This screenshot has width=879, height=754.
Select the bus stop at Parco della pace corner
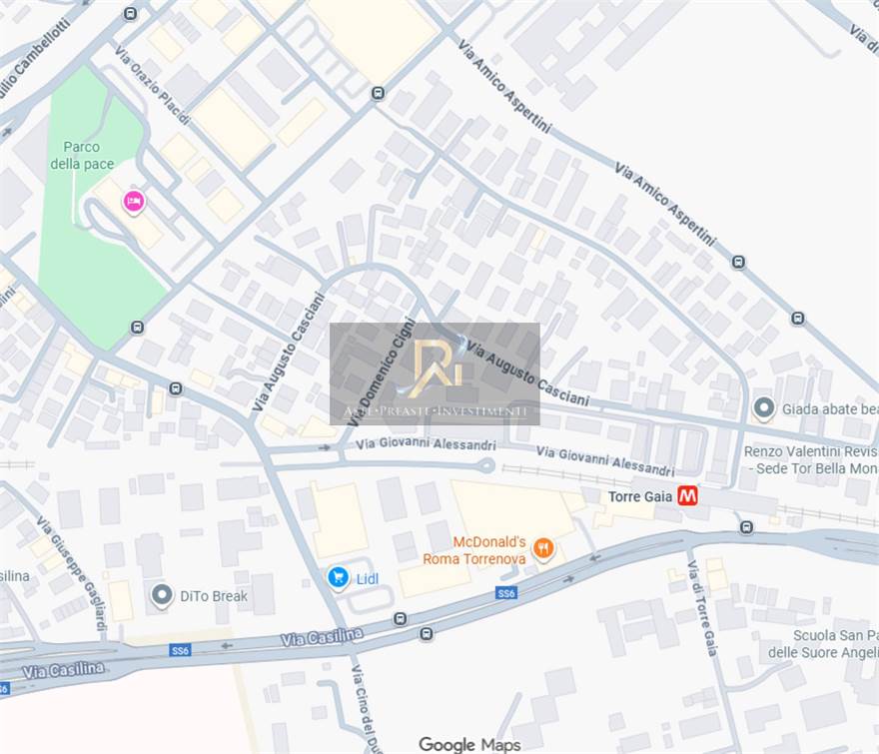point(138,327)
